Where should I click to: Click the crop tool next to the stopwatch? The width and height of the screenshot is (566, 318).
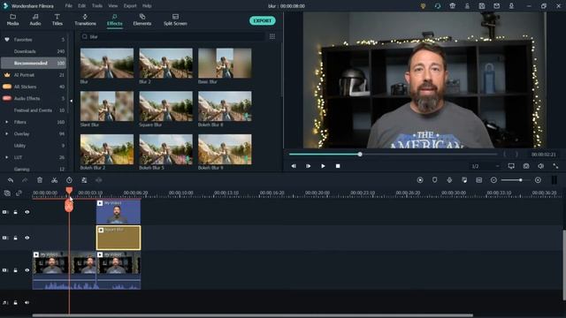click(84, 180)
